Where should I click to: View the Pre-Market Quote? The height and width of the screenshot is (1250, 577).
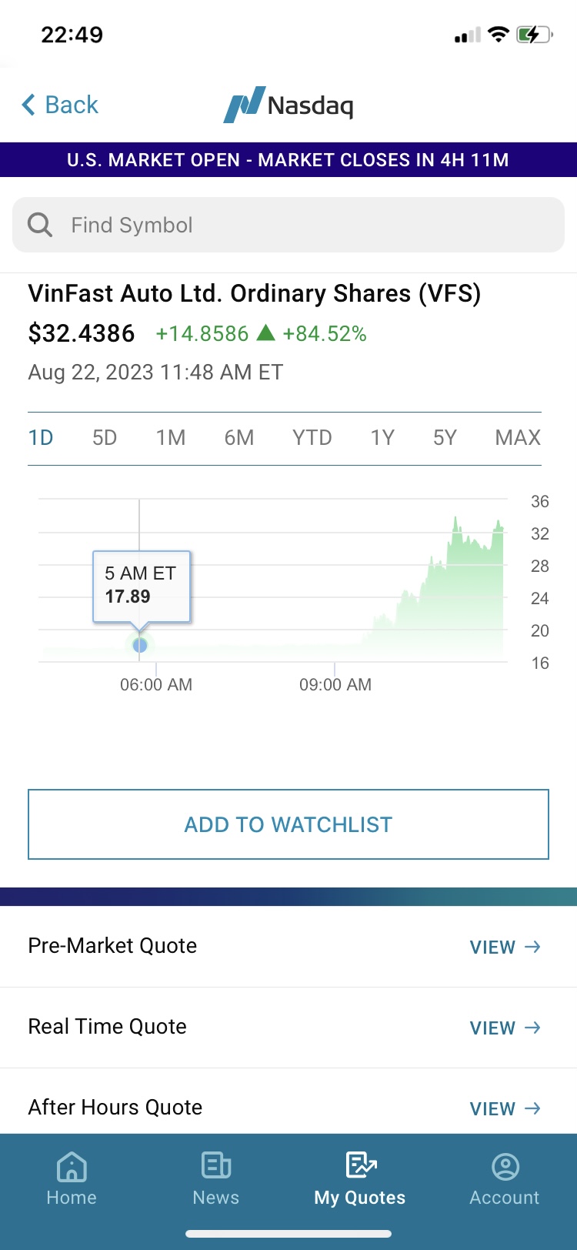505,947
